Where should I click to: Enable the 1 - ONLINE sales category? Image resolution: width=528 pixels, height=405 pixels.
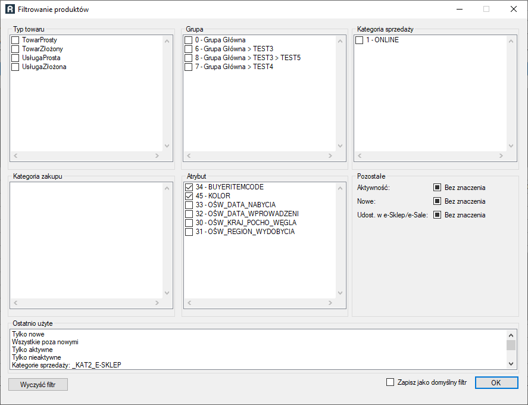click(360, 40)
